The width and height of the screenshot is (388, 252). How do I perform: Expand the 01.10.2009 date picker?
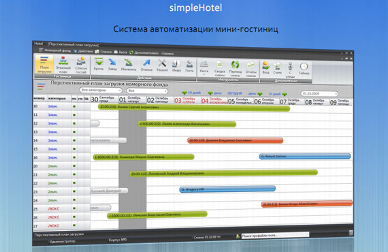pyautogui.click(x=319, y=93)
